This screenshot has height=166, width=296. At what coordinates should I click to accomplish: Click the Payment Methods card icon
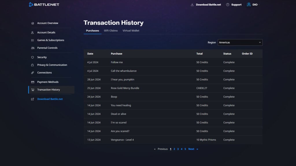32,82
